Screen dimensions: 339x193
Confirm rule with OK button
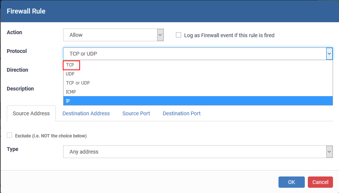pos(291,182)
